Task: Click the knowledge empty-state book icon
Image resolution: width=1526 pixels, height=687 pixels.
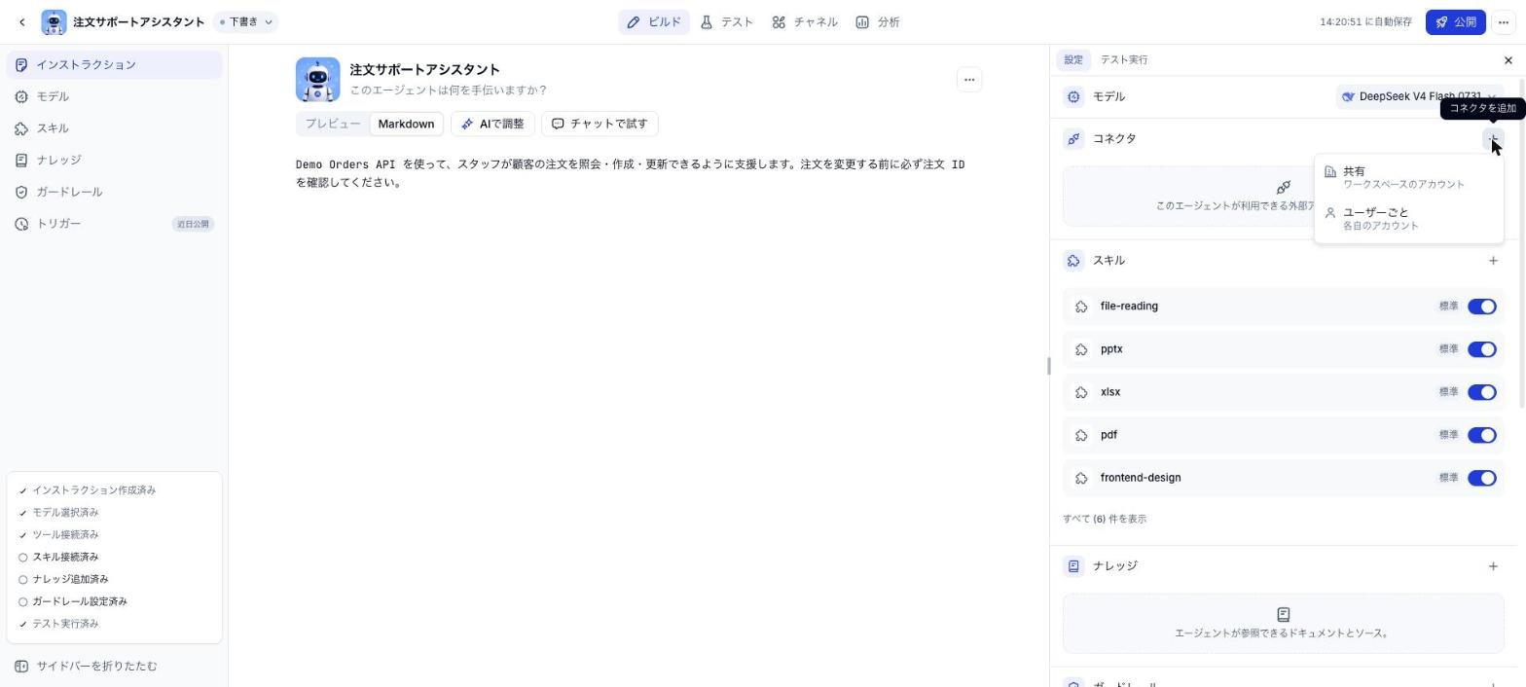Action: pyautogui.click(x=1283, y=614)
